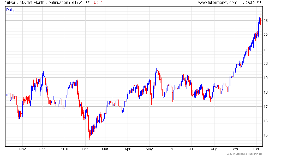Click the Sep label on the time axis
Screen dimensions: 287x156
235,149
